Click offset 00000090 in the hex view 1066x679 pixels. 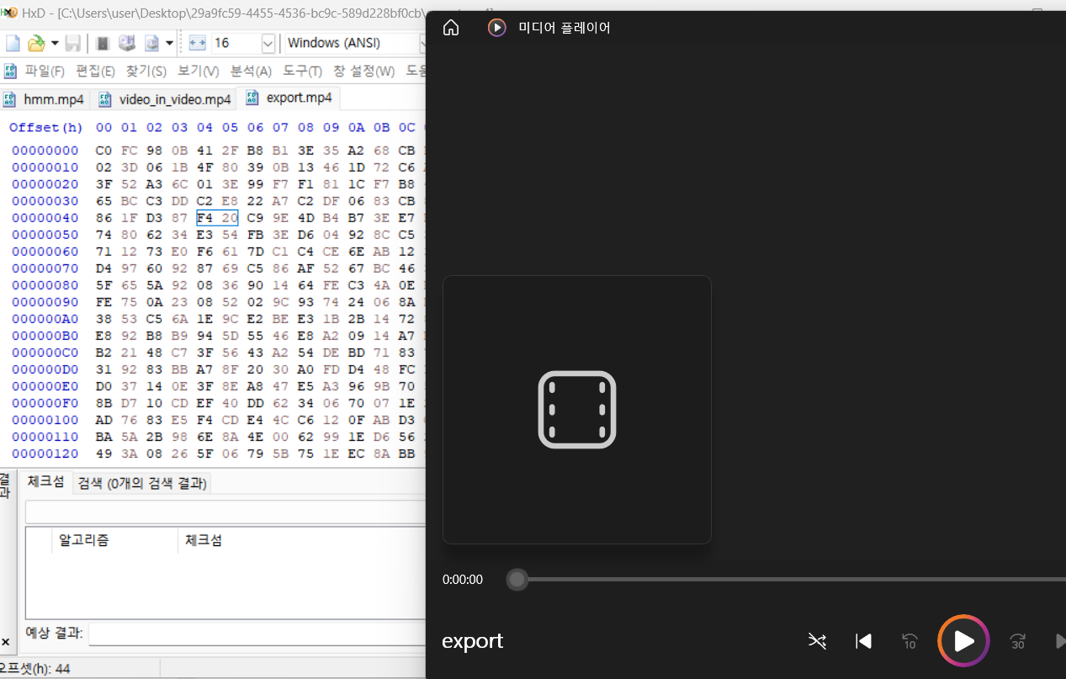(x=45, y=302)
